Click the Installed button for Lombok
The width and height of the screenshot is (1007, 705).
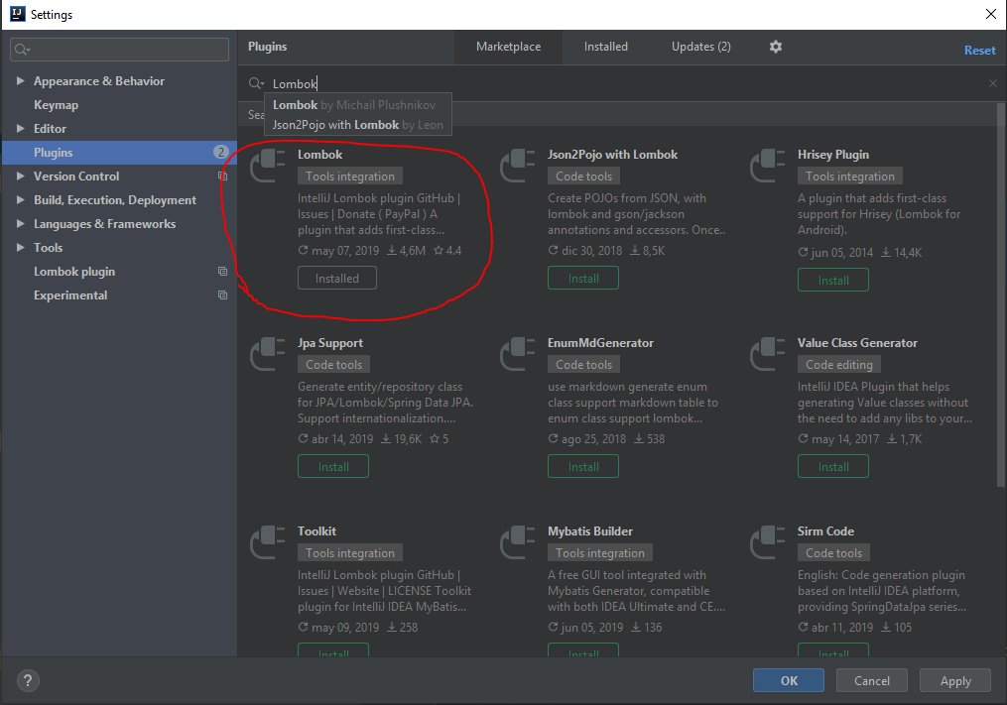pos(337,278)
